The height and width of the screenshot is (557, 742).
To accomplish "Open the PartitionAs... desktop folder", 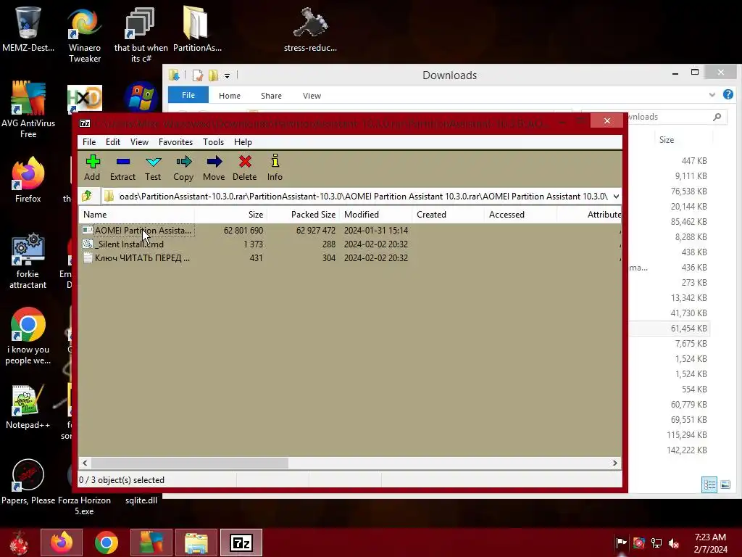I will pos(197,28).
